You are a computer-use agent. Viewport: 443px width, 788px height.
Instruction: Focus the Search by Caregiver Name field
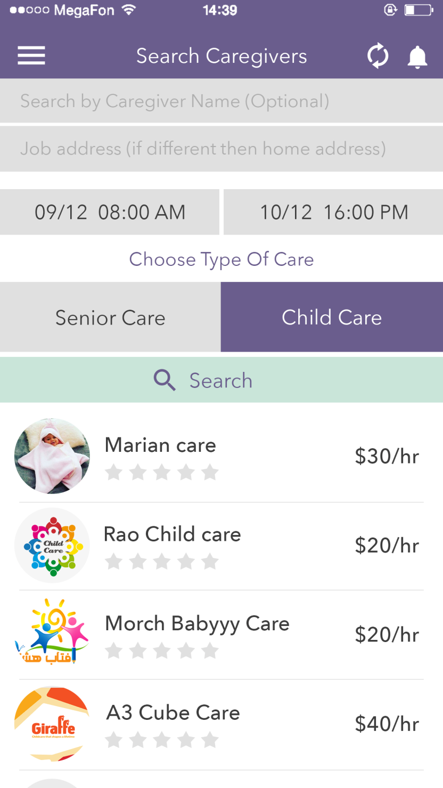[222, 101]
